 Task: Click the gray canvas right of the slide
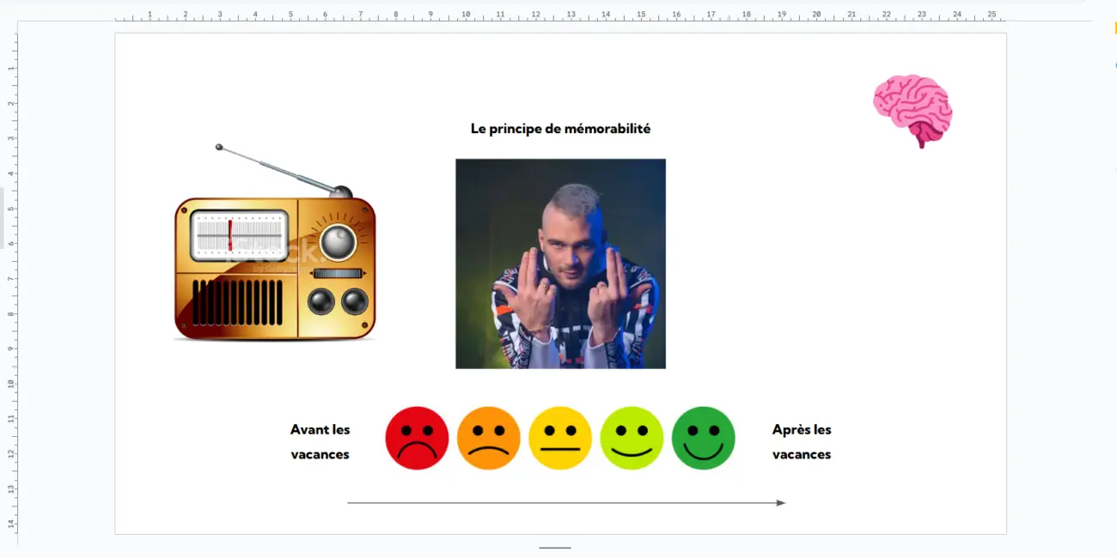[1048, 300]
